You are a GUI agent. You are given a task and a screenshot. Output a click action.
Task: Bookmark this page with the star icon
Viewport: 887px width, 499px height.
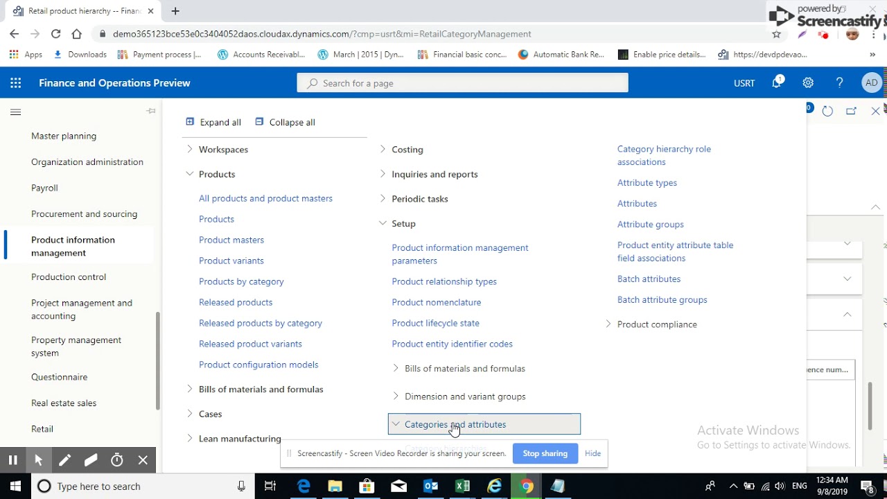click(776, 33)
